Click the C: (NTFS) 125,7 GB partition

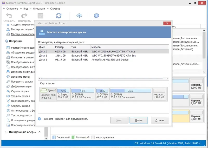[83, 94]
